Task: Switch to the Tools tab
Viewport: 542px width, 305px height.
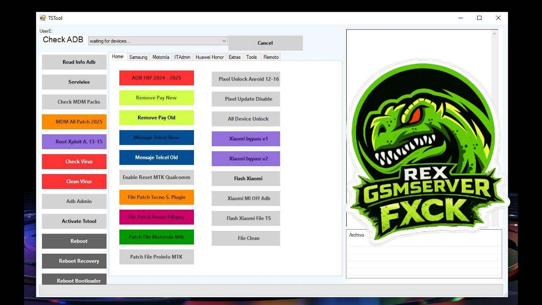Action: tap(251, 57)
